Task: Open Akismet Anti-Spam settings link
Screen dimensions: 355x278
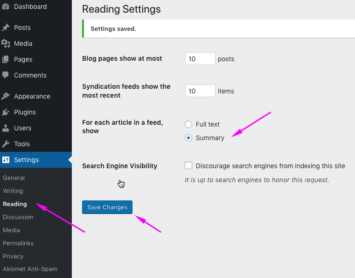Action: (30, 269)
